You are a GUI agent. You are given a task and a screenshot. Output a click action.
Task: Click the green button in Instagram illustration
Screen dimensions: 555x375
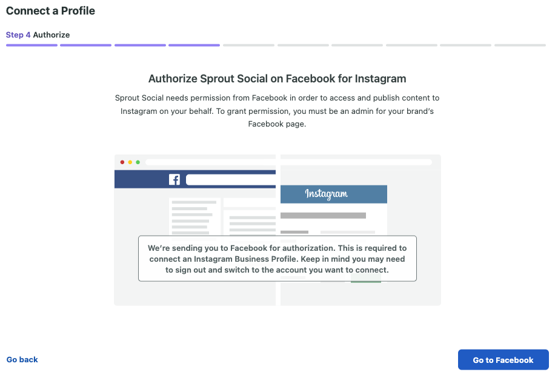tap(365, 282)
